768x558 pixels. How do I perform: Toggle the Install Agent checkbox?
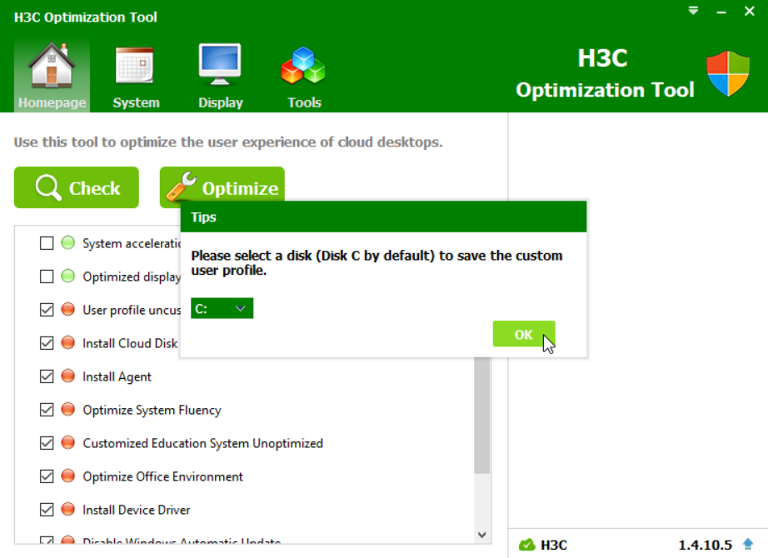point(47,376)
